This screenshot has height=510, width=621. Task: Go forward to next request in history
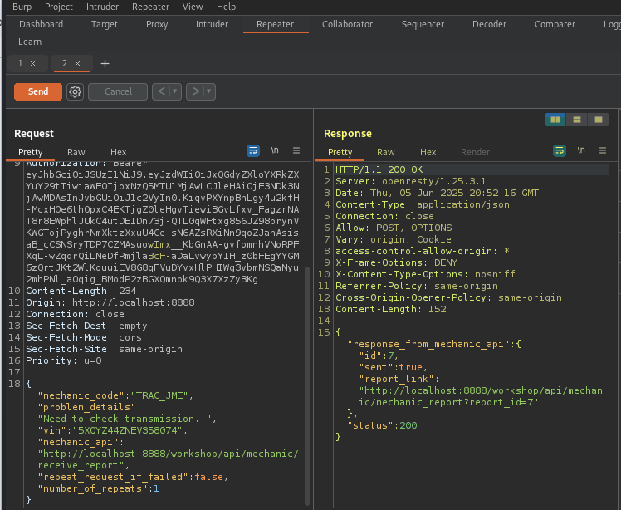point(196,91)
